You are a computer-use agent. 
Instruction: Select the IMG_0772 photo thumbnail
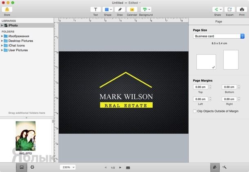pos(26,136)
